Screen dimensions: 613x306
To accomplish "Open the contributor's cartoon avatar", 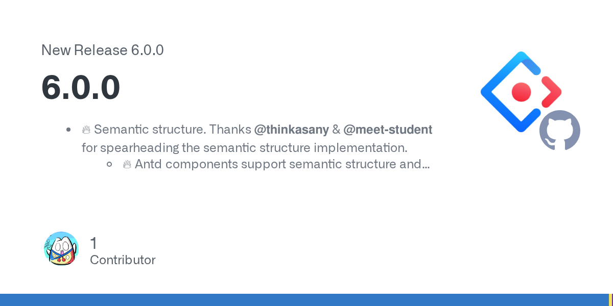I will tap(61, 249).
